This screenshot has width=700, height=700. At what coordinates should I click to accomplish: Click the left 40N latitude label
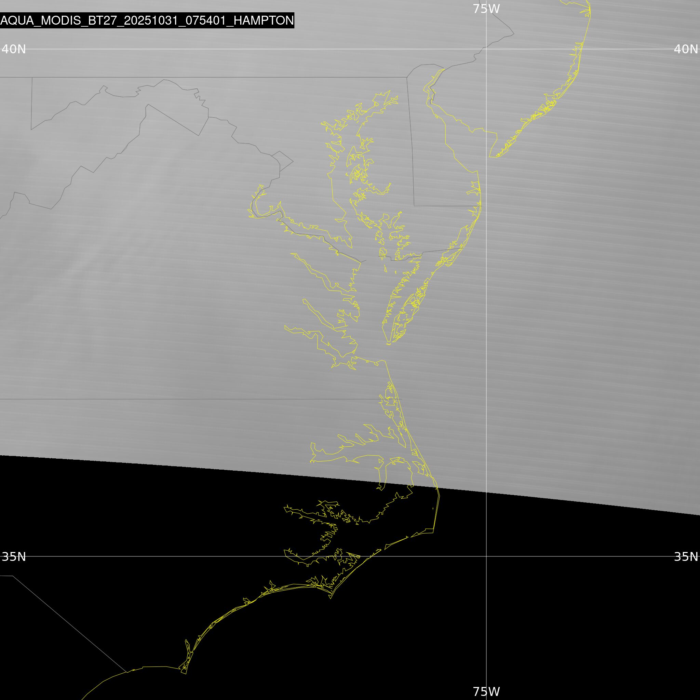coord(14,49)
